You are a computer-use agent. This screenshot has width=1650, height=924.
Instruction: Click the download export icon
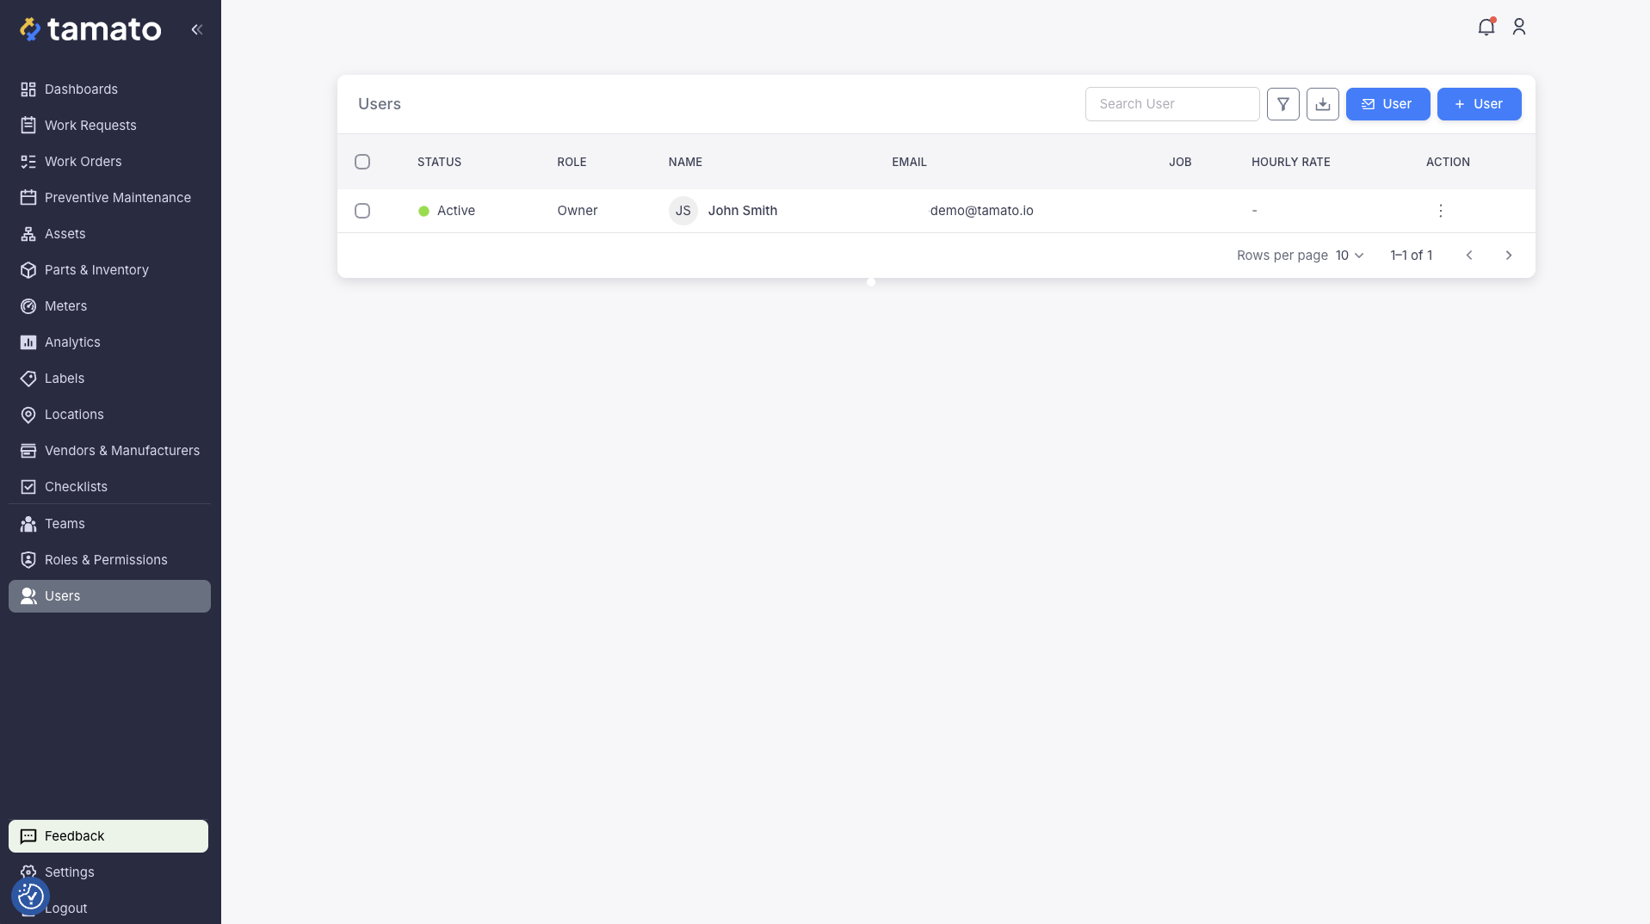tap(1322, 104)
